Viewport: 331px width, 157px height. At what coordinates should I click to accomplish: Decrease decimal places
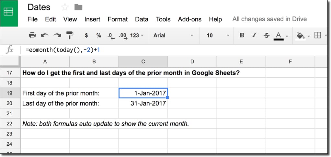[110, 35]
